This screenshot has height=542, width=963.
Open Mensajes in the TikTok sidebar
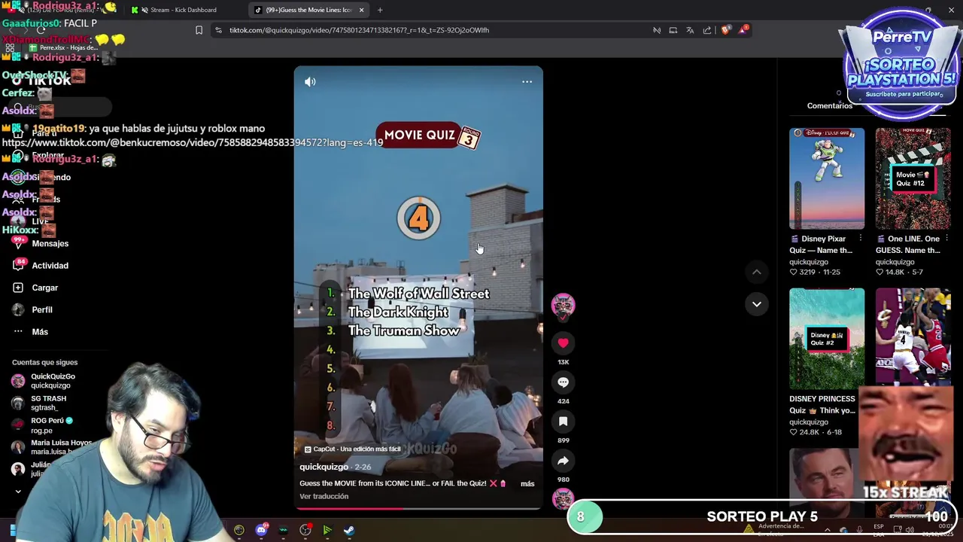(x=50, y=244)
